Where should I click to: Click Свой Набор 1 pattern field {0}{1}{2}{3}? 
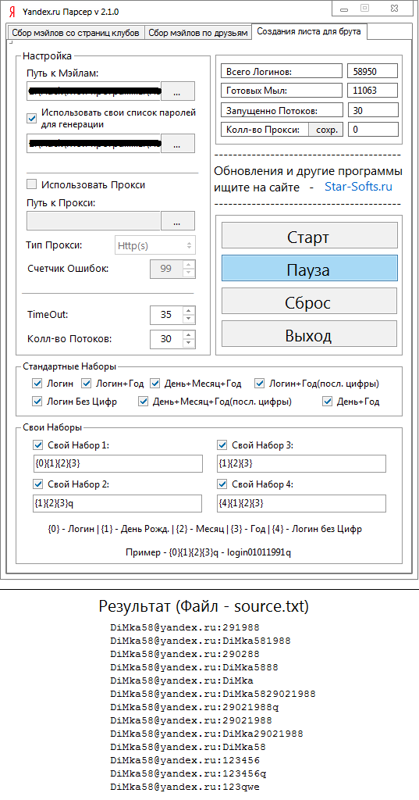(x=118, y=464)
